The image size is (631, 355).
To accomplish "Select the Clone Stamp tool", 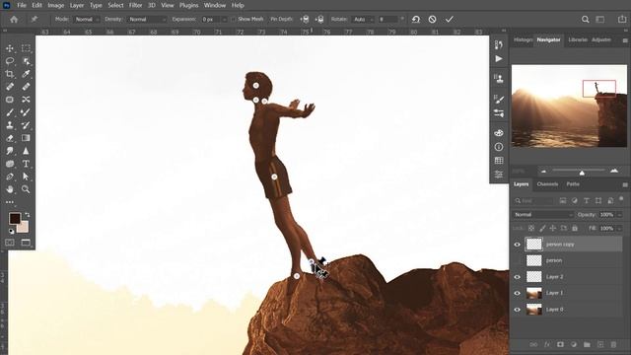I will tap(10, 125).
